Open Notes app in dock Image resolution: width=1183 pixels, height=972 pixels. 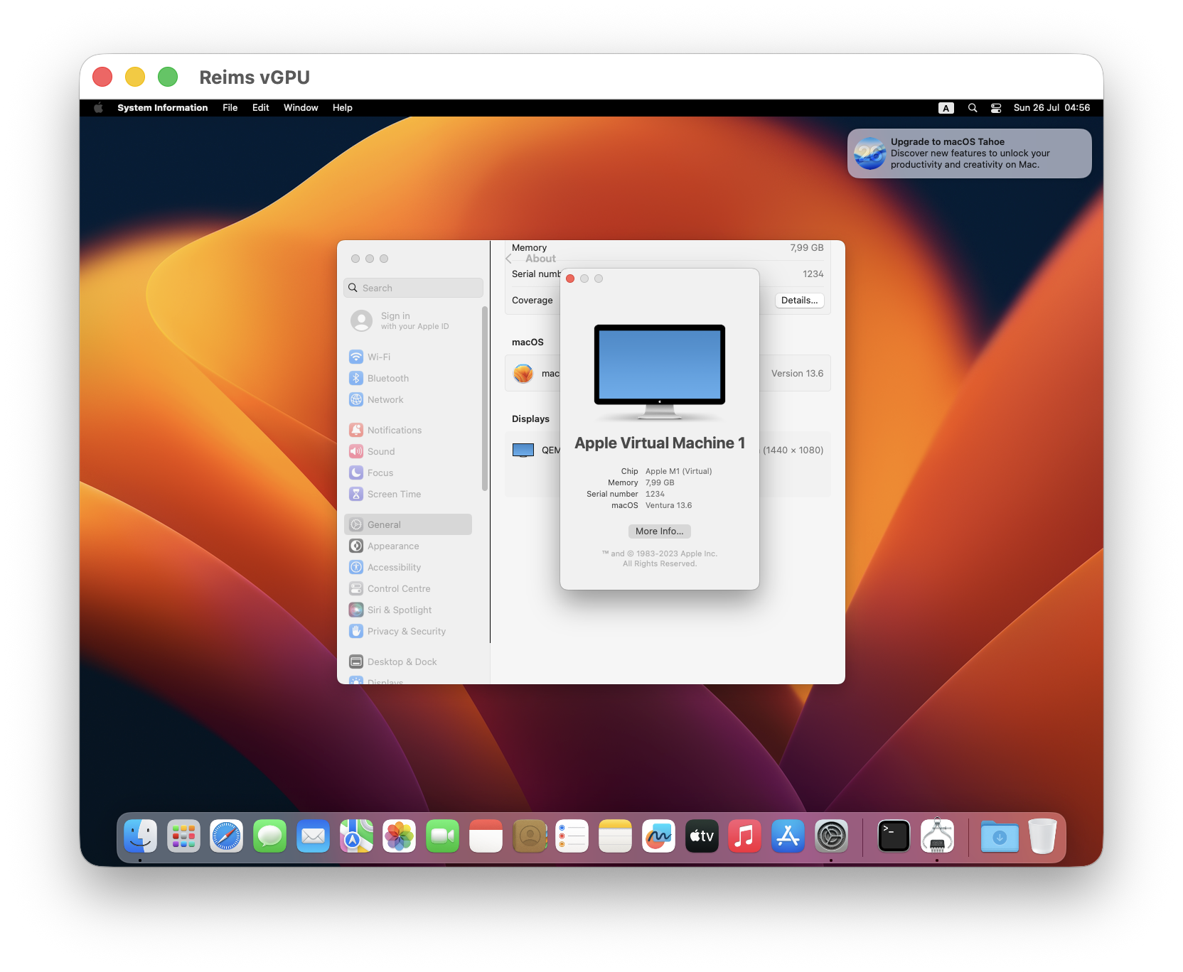[616, 836]
